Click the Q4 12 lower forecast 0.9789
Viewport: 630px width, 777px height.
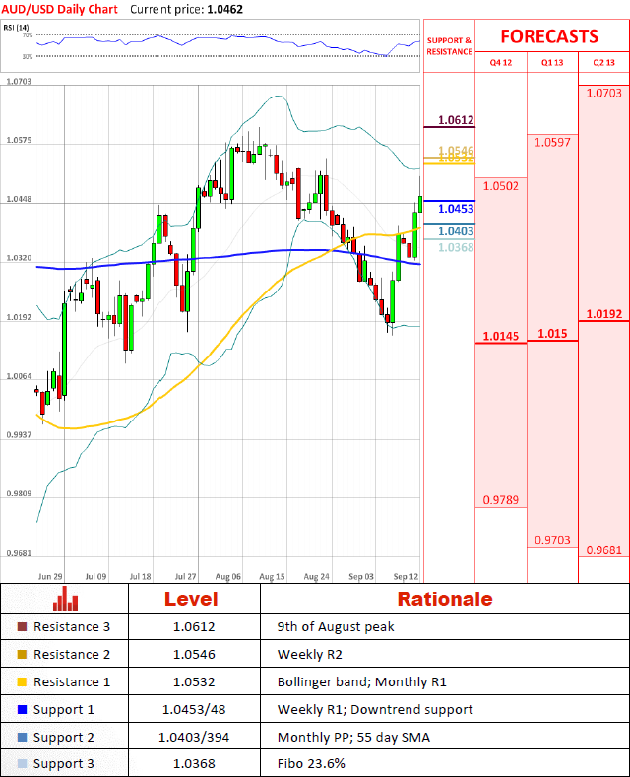[501, 500]
